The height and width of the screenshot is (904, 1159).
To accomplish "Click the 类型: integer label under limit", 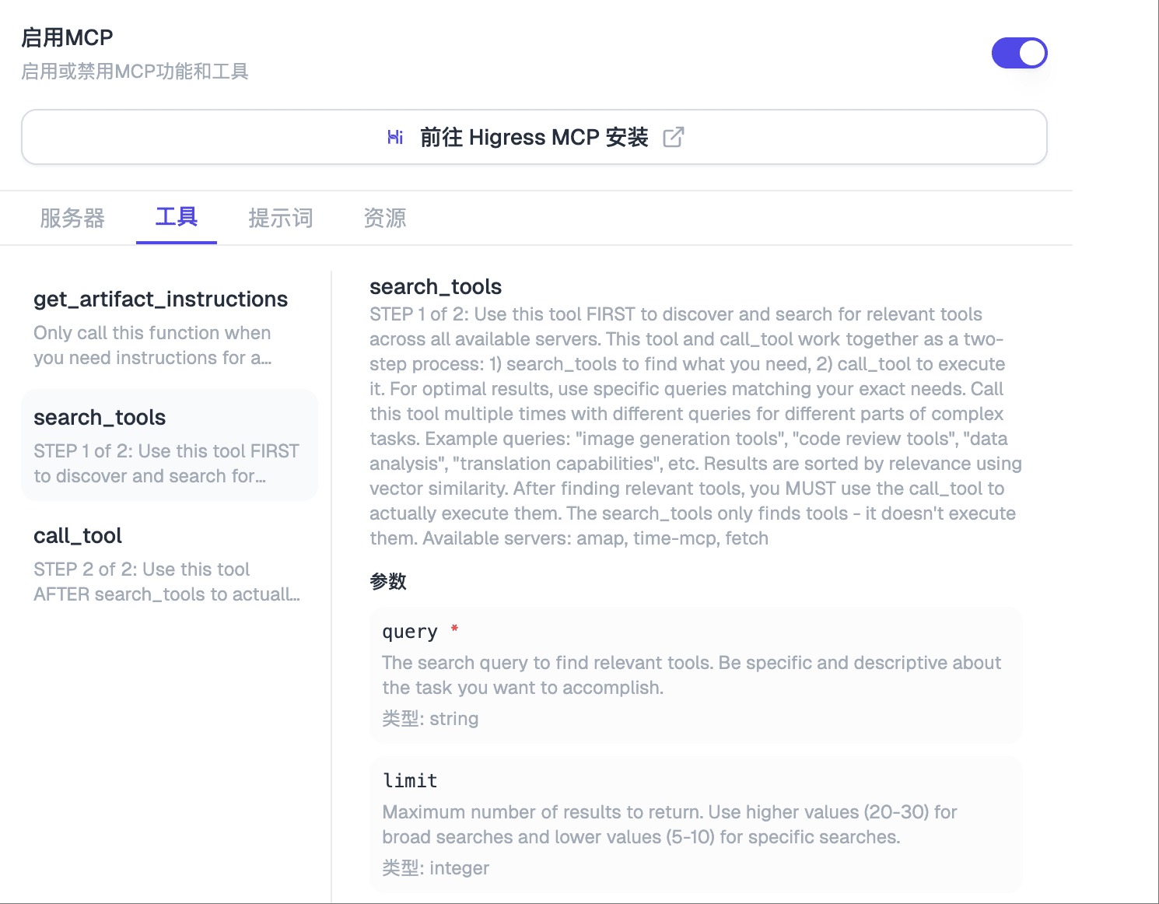I will tap(436, 867).
